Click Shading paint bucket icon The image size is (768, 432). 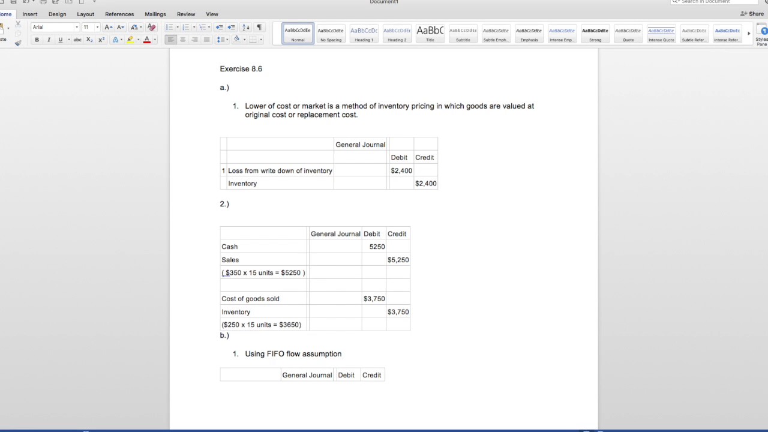coord(236,40)
